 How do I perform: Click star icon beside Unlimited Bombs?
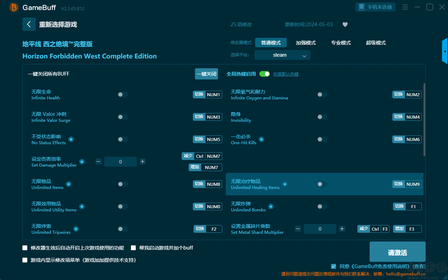pyautogui.click(x=271, y=206)
